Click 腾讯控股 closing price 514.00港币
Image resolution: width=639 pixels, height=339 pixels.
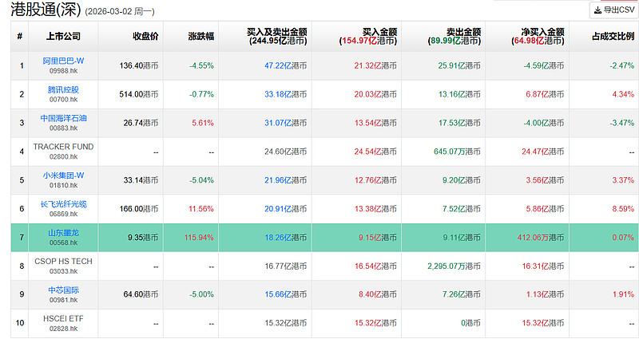click(138, 94)
